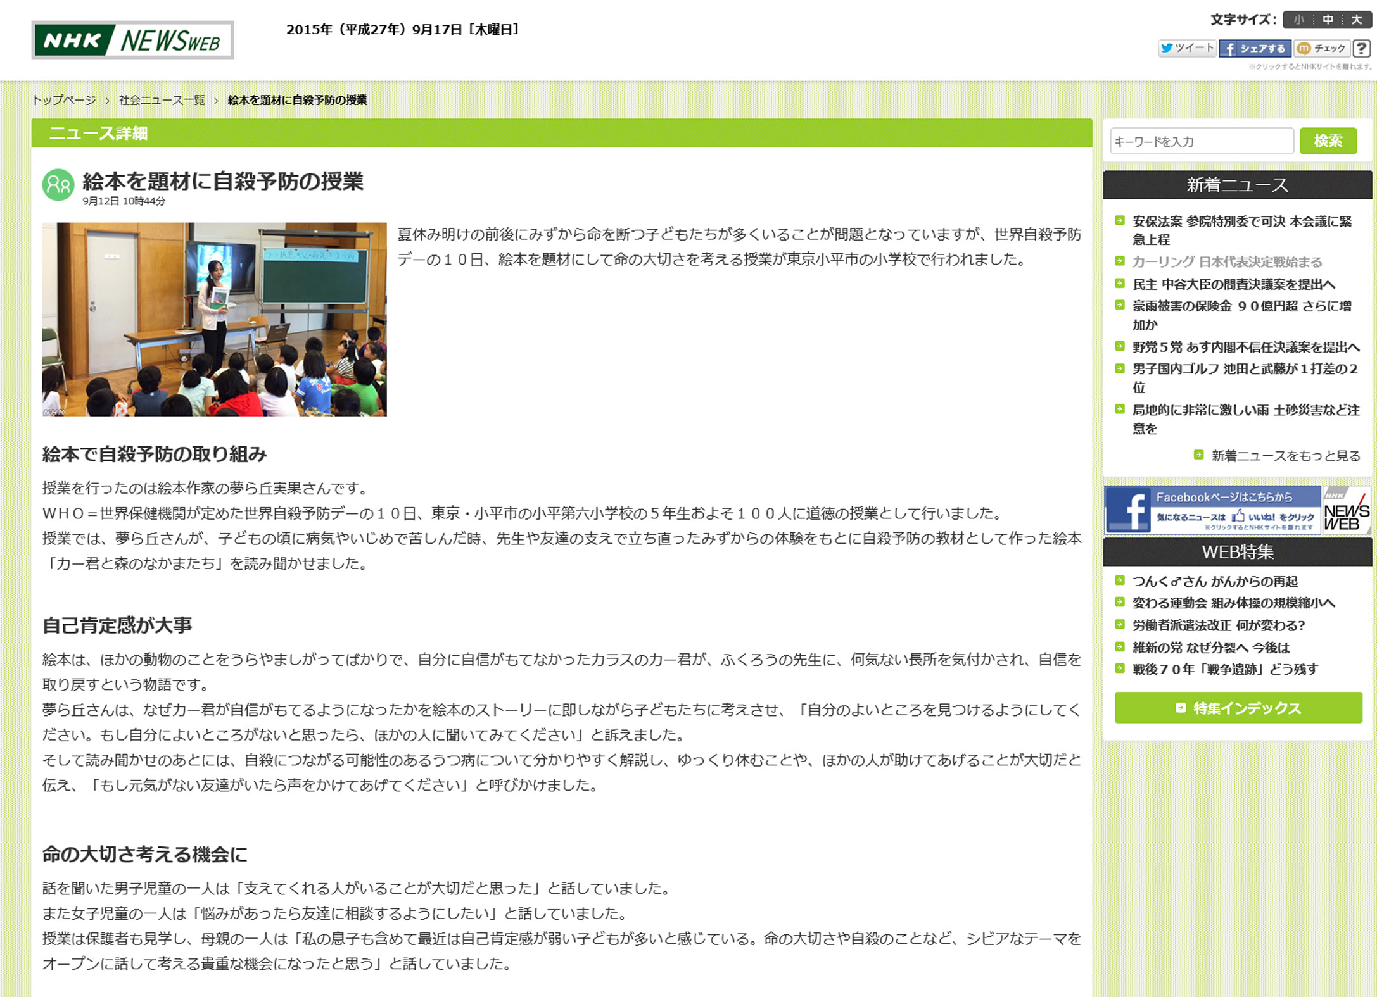Open 社会ニュース一覧 breadcrumb link
1377x997 pixels.
pos(162,100)
